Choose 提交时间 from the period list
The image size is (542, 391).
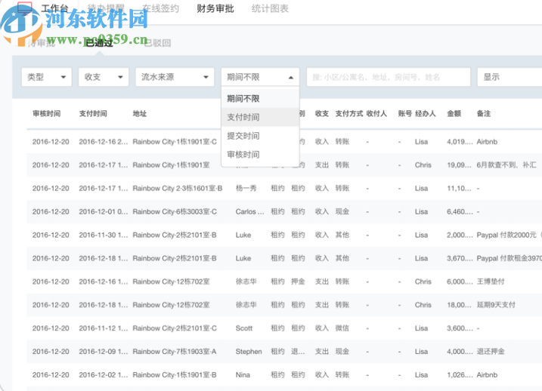point(243,136)
